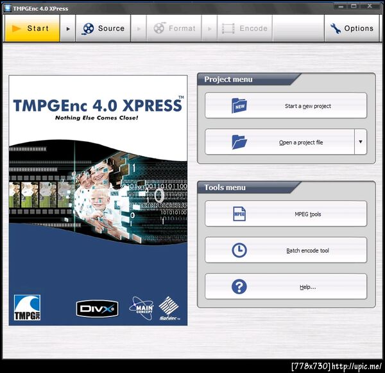385x373 pixels.
Task: Click the TMPGEnc 4.0 XPRESS splash image
Action: 98,200
